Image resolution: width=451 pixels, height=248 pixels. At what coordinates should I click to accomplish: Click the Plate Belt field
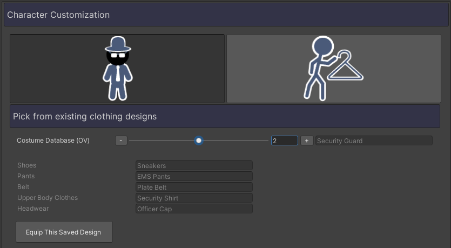[x=194, y=187]
